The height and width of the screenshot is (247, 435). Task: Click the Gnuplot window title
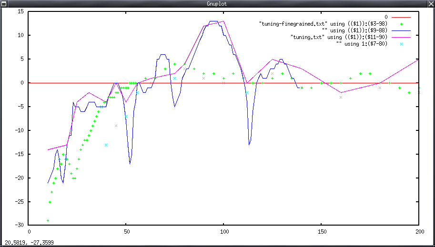[217, 4]
